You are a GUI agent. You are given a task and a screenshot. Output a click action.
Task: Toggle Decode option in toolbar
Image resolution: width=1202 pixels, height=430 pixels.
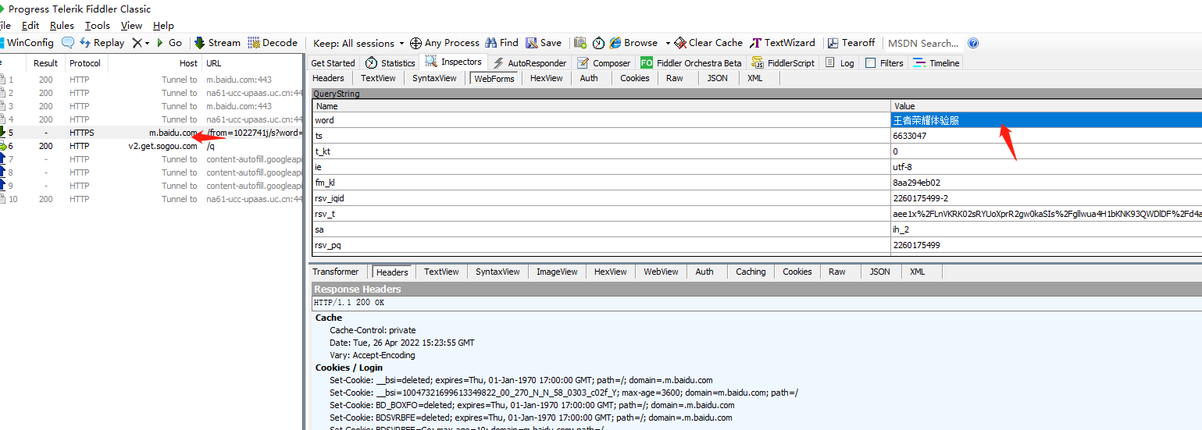tap(273, 43)
